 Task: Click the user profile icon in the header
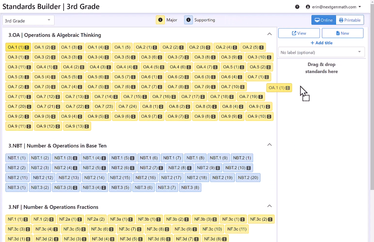click(x=308, y=7)
